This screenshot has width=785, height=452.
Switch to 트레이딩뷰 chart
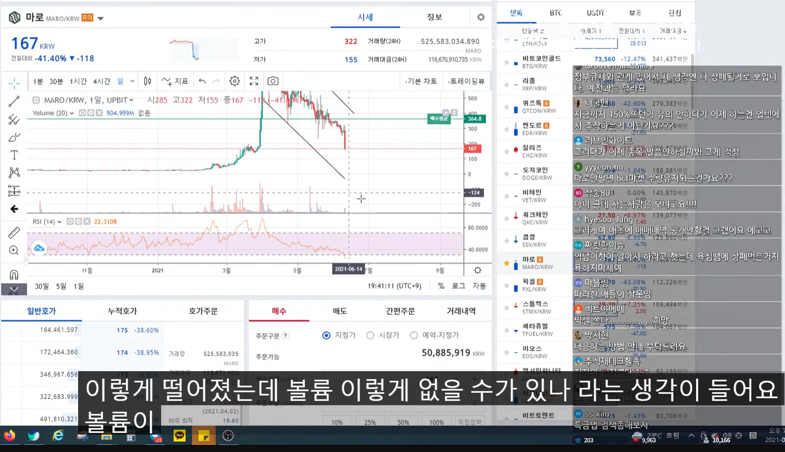pos(467,81)
